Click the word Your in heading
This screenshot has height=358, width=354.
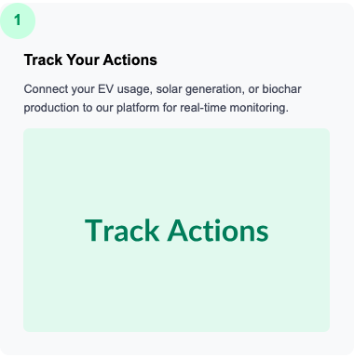pyautogui.click(x=83, y=60)
